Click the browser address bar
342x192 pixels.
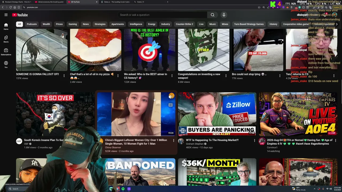[x=139, y=7]
